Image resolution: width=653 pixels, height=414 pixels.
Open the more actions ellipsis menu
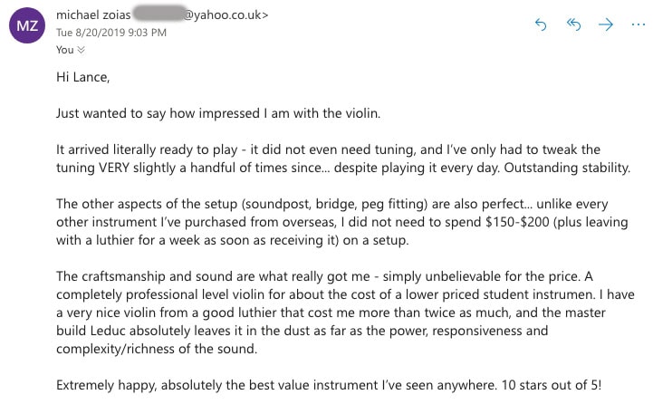(639, 24)
